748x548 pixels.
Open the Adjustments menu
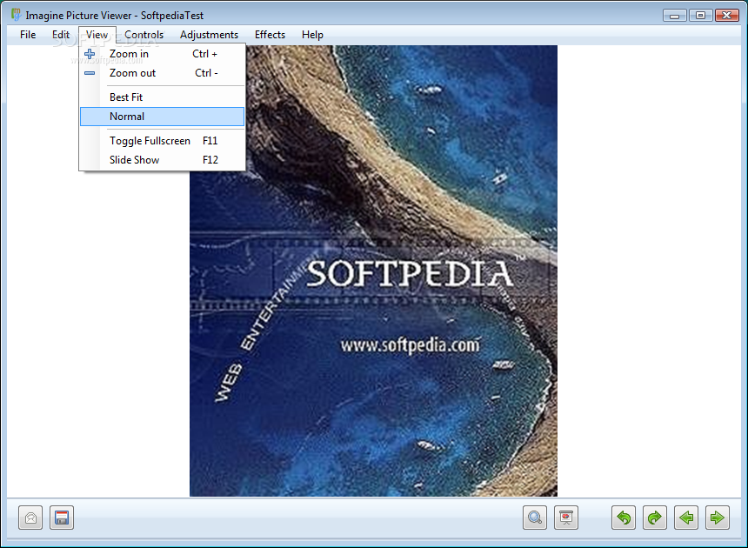(x=209, y=35)
